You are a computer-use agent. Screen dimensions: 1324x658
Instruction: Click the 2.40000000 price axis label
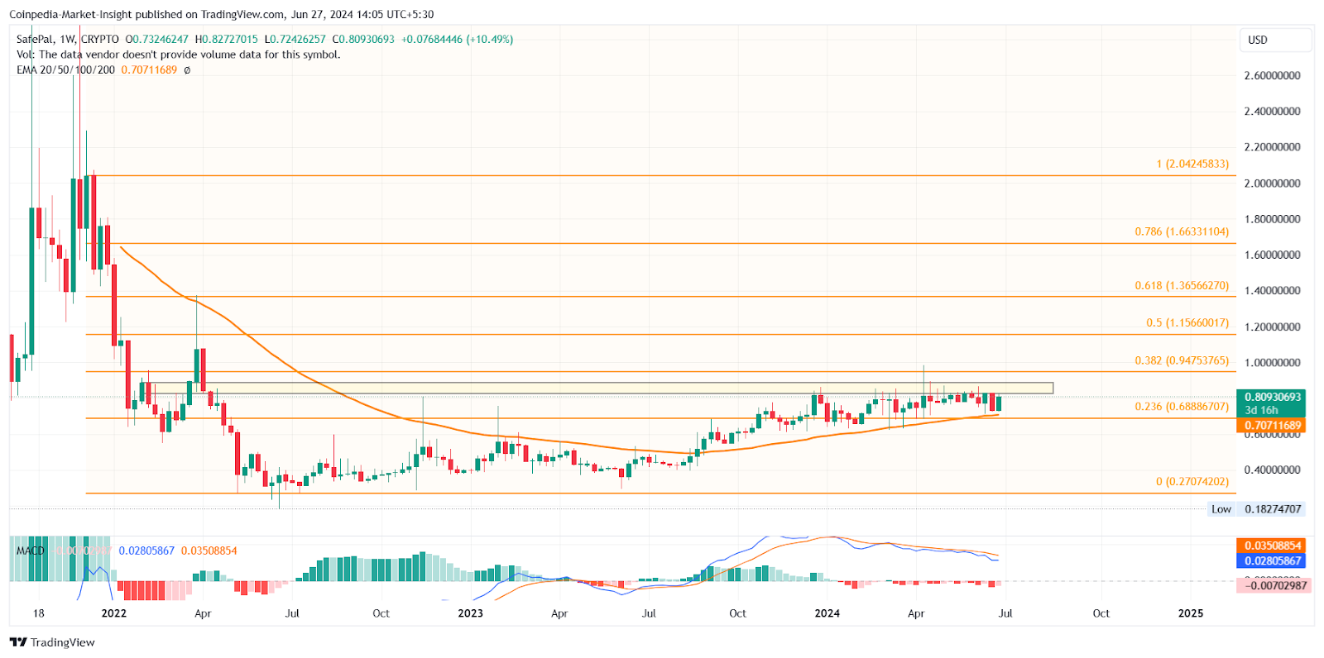[1272, 111]
